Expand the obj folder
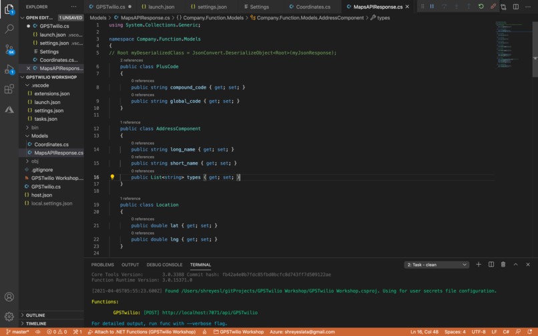This screenshot has height=336, width=538. click(x=27, y=161)
